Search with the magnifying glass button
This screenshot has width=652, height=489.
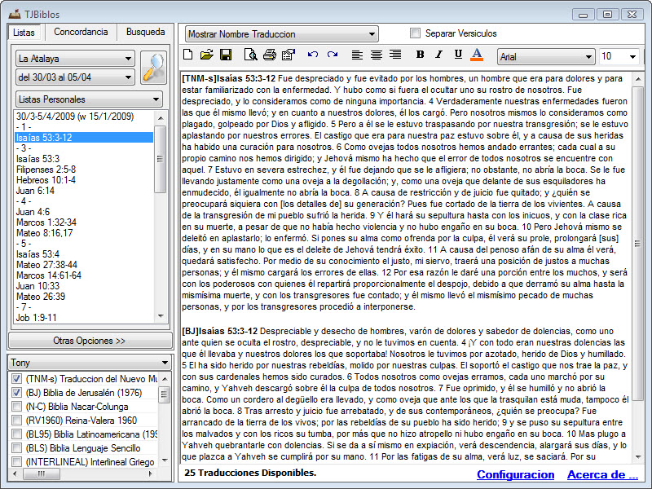(x=153, y=68)
